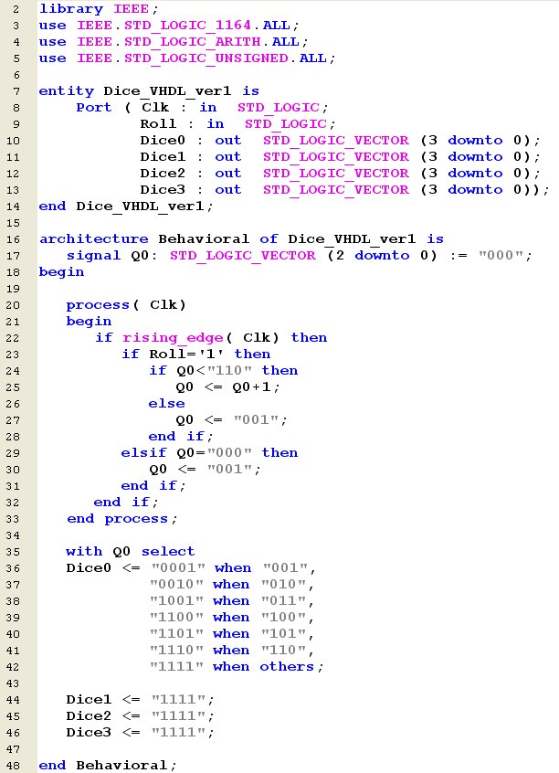Screen dimensions: 559x773
Task: Click the "1100" value on line 39
Action: point(177,618)
